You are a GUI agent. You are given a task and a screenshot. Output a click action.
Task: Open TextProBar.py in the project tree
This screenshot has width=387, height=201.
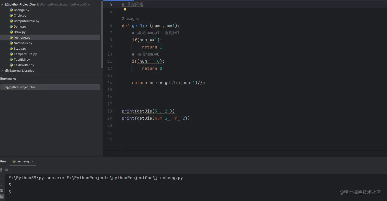click(24, 65)
